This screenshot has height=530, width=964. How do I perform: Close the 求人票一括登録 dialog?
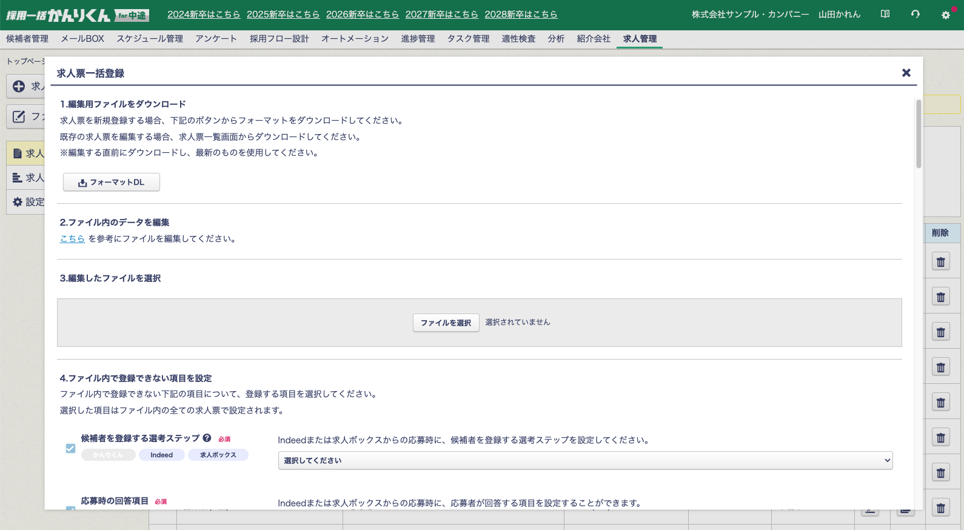tap(906, 73)
